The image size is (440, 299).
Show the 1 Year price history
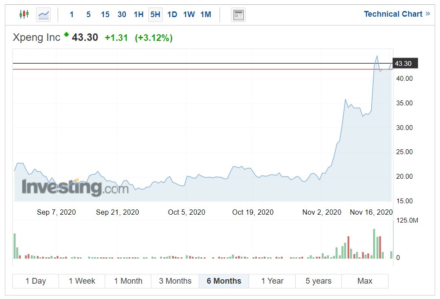(271, 281)
